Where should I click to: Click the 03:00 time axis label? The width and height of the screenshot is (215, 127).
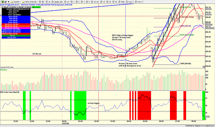(113, 121)
